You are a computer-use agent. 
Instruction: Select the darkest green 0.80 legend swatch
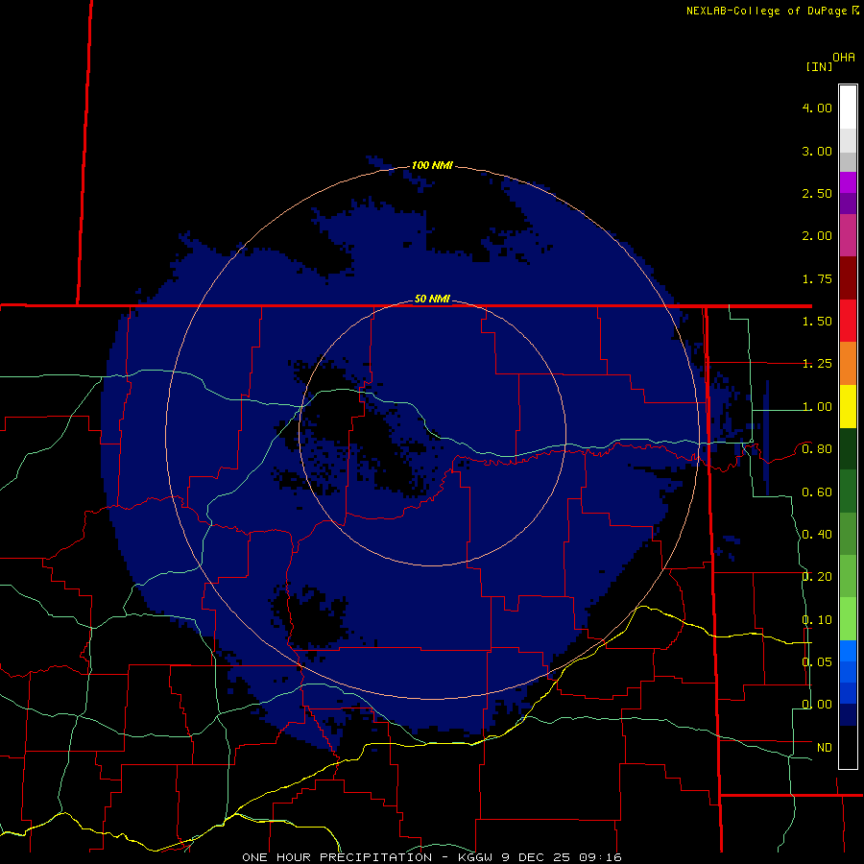pyautogui.click(x=848, y=449)
